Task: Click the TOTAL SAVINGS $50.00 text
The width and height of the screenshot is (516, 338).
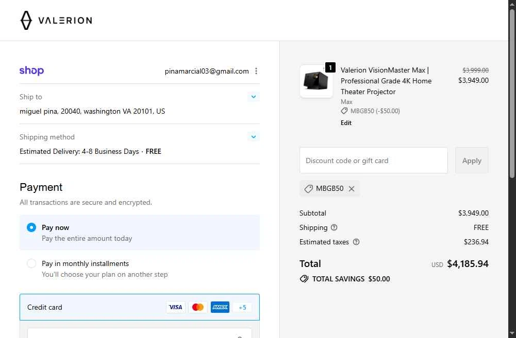Action: pos(351,279)
